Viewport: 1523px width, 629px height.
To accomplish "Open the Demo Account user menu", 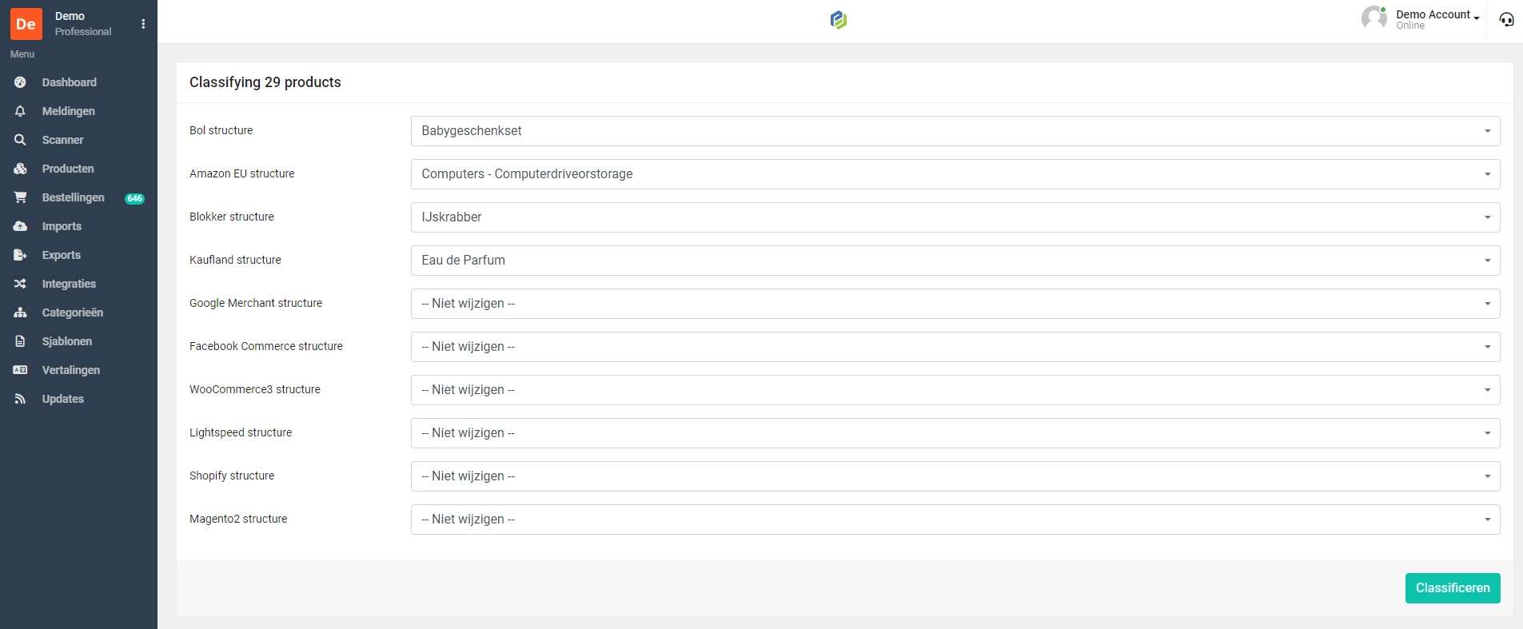I will pyautogui.click(x=1437, y=15).
